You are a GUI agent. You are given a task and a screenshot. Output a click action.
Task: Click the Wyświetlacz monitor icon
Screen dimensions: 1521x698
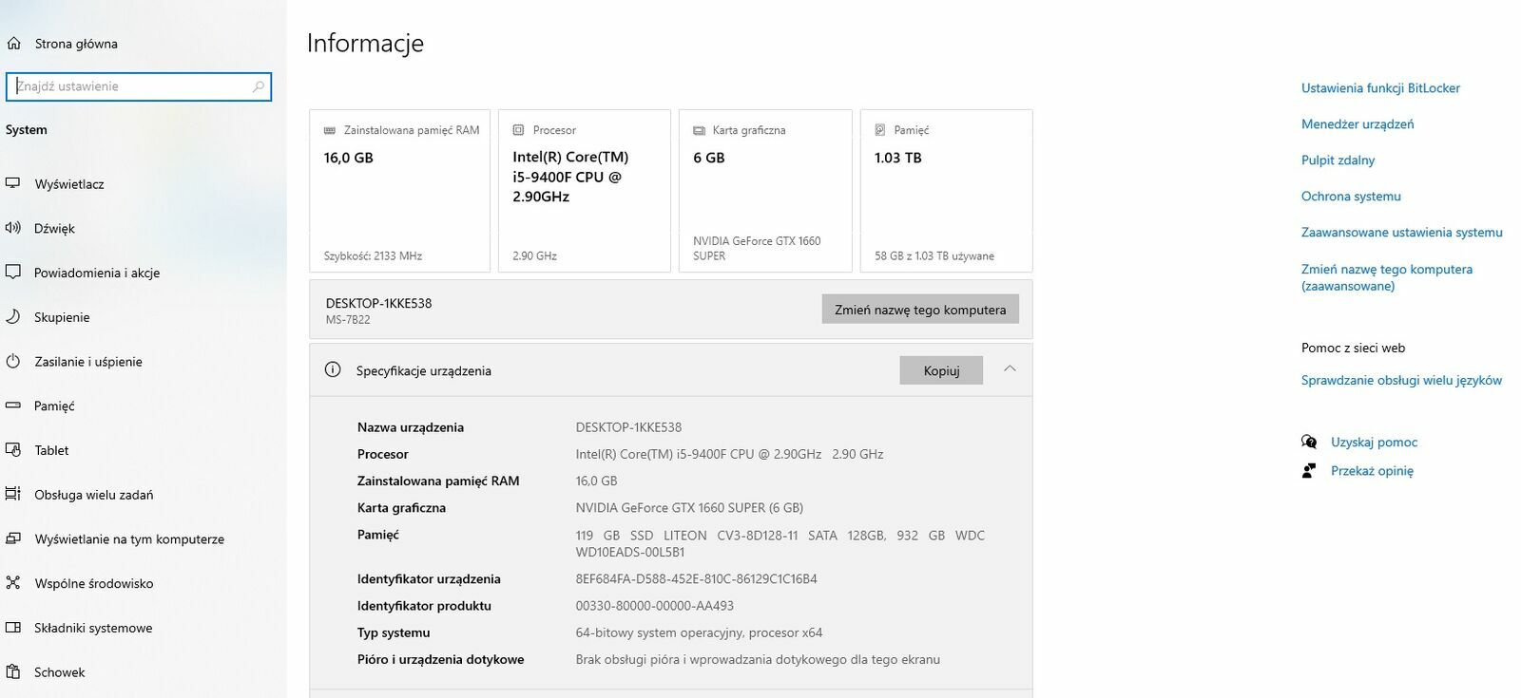(x=13, y=183)
